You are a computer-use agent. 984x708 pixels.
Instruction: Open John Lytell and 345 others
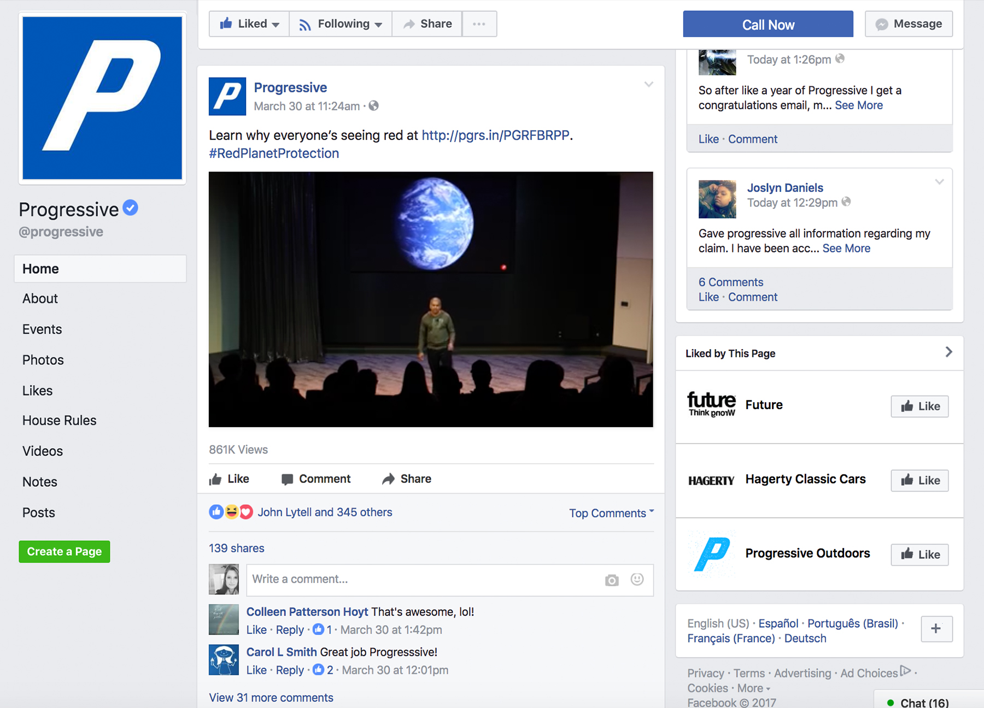point(325,512)
